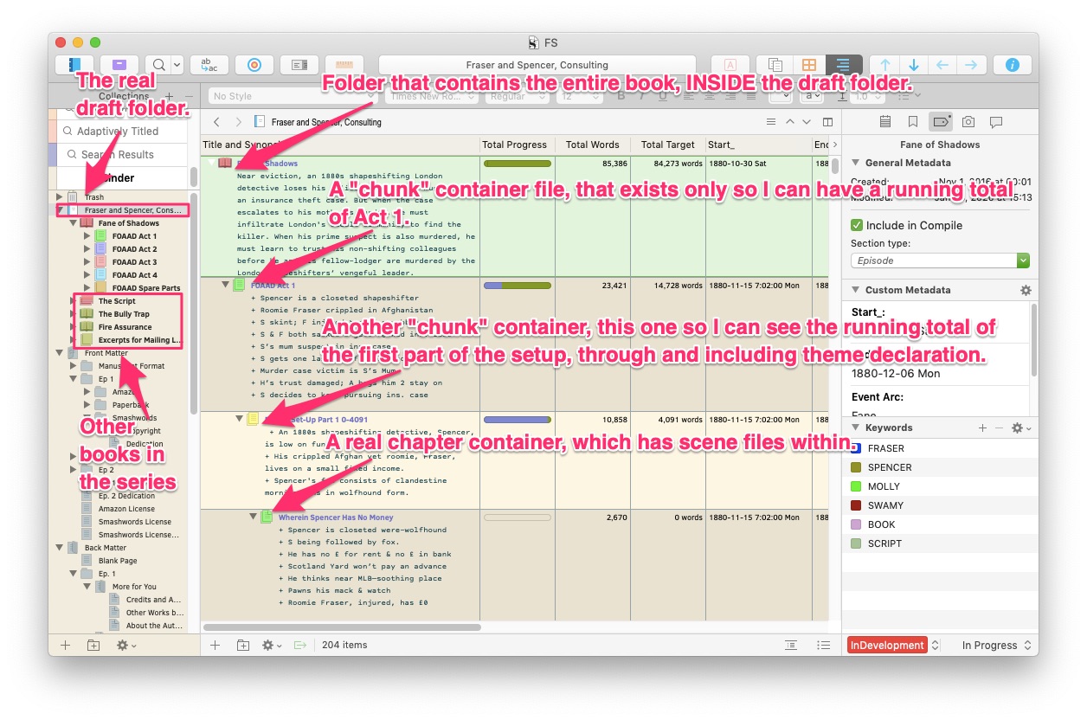Sort outliner by Total Words column header
The height and width of the screenshot is (720, 1087).
click(592, 145)
